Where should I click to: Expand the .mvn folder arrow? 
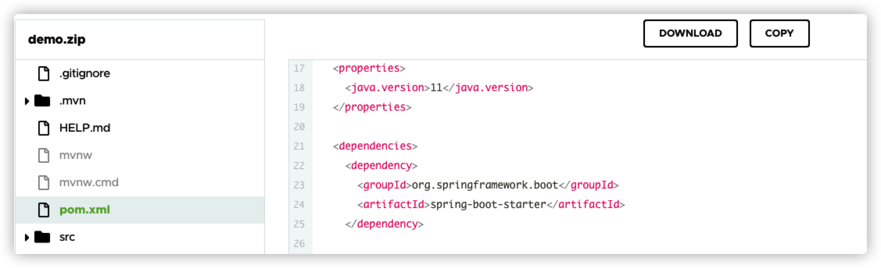click(x=27, y=101)
